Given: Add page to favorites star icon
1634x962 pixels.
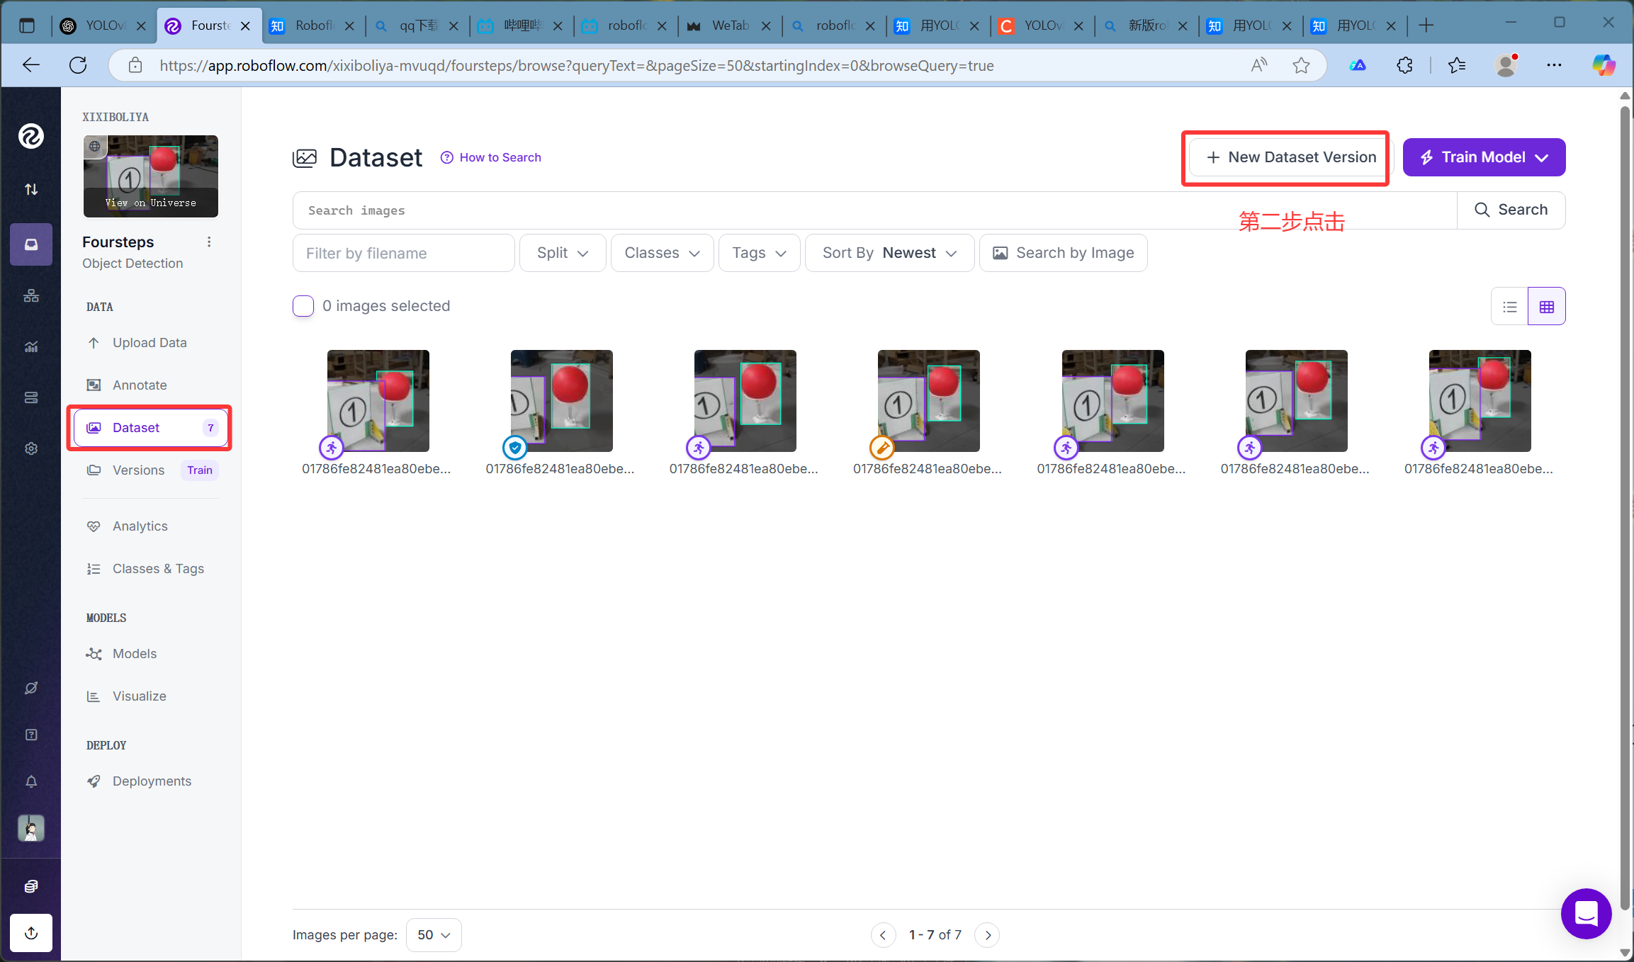Looking at the screenshot, I should 1301,65.
